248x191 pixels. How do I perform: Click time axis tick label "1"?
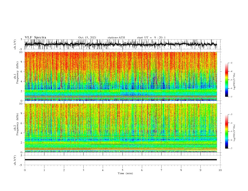[44, 170]
